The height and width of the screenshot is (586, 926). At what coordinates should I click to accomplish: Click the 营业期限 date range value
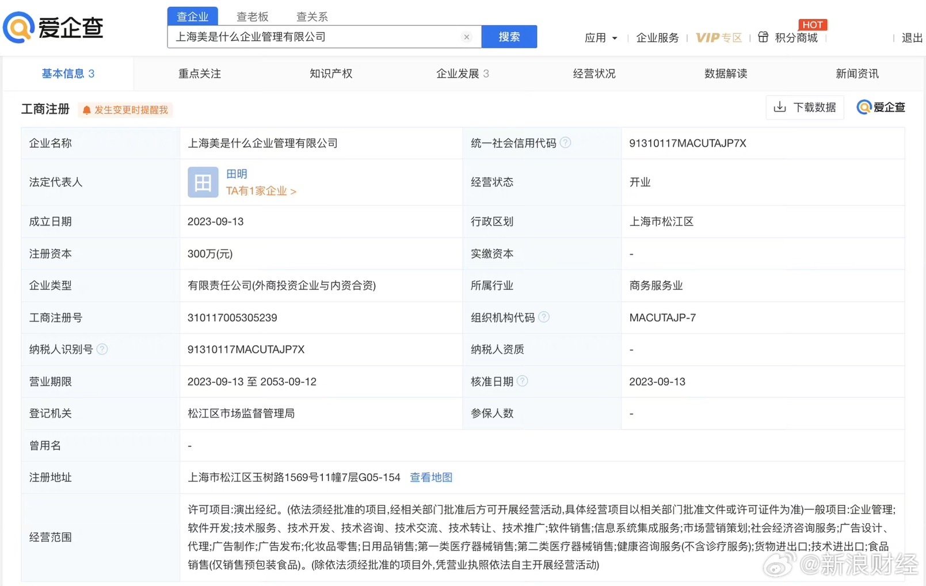(252, 382)
